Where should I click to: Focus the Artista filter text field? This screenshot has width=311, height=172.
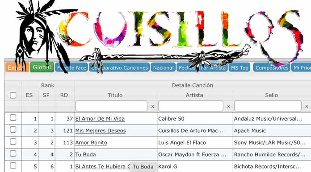pyautogui.click(x=191, y=106)
